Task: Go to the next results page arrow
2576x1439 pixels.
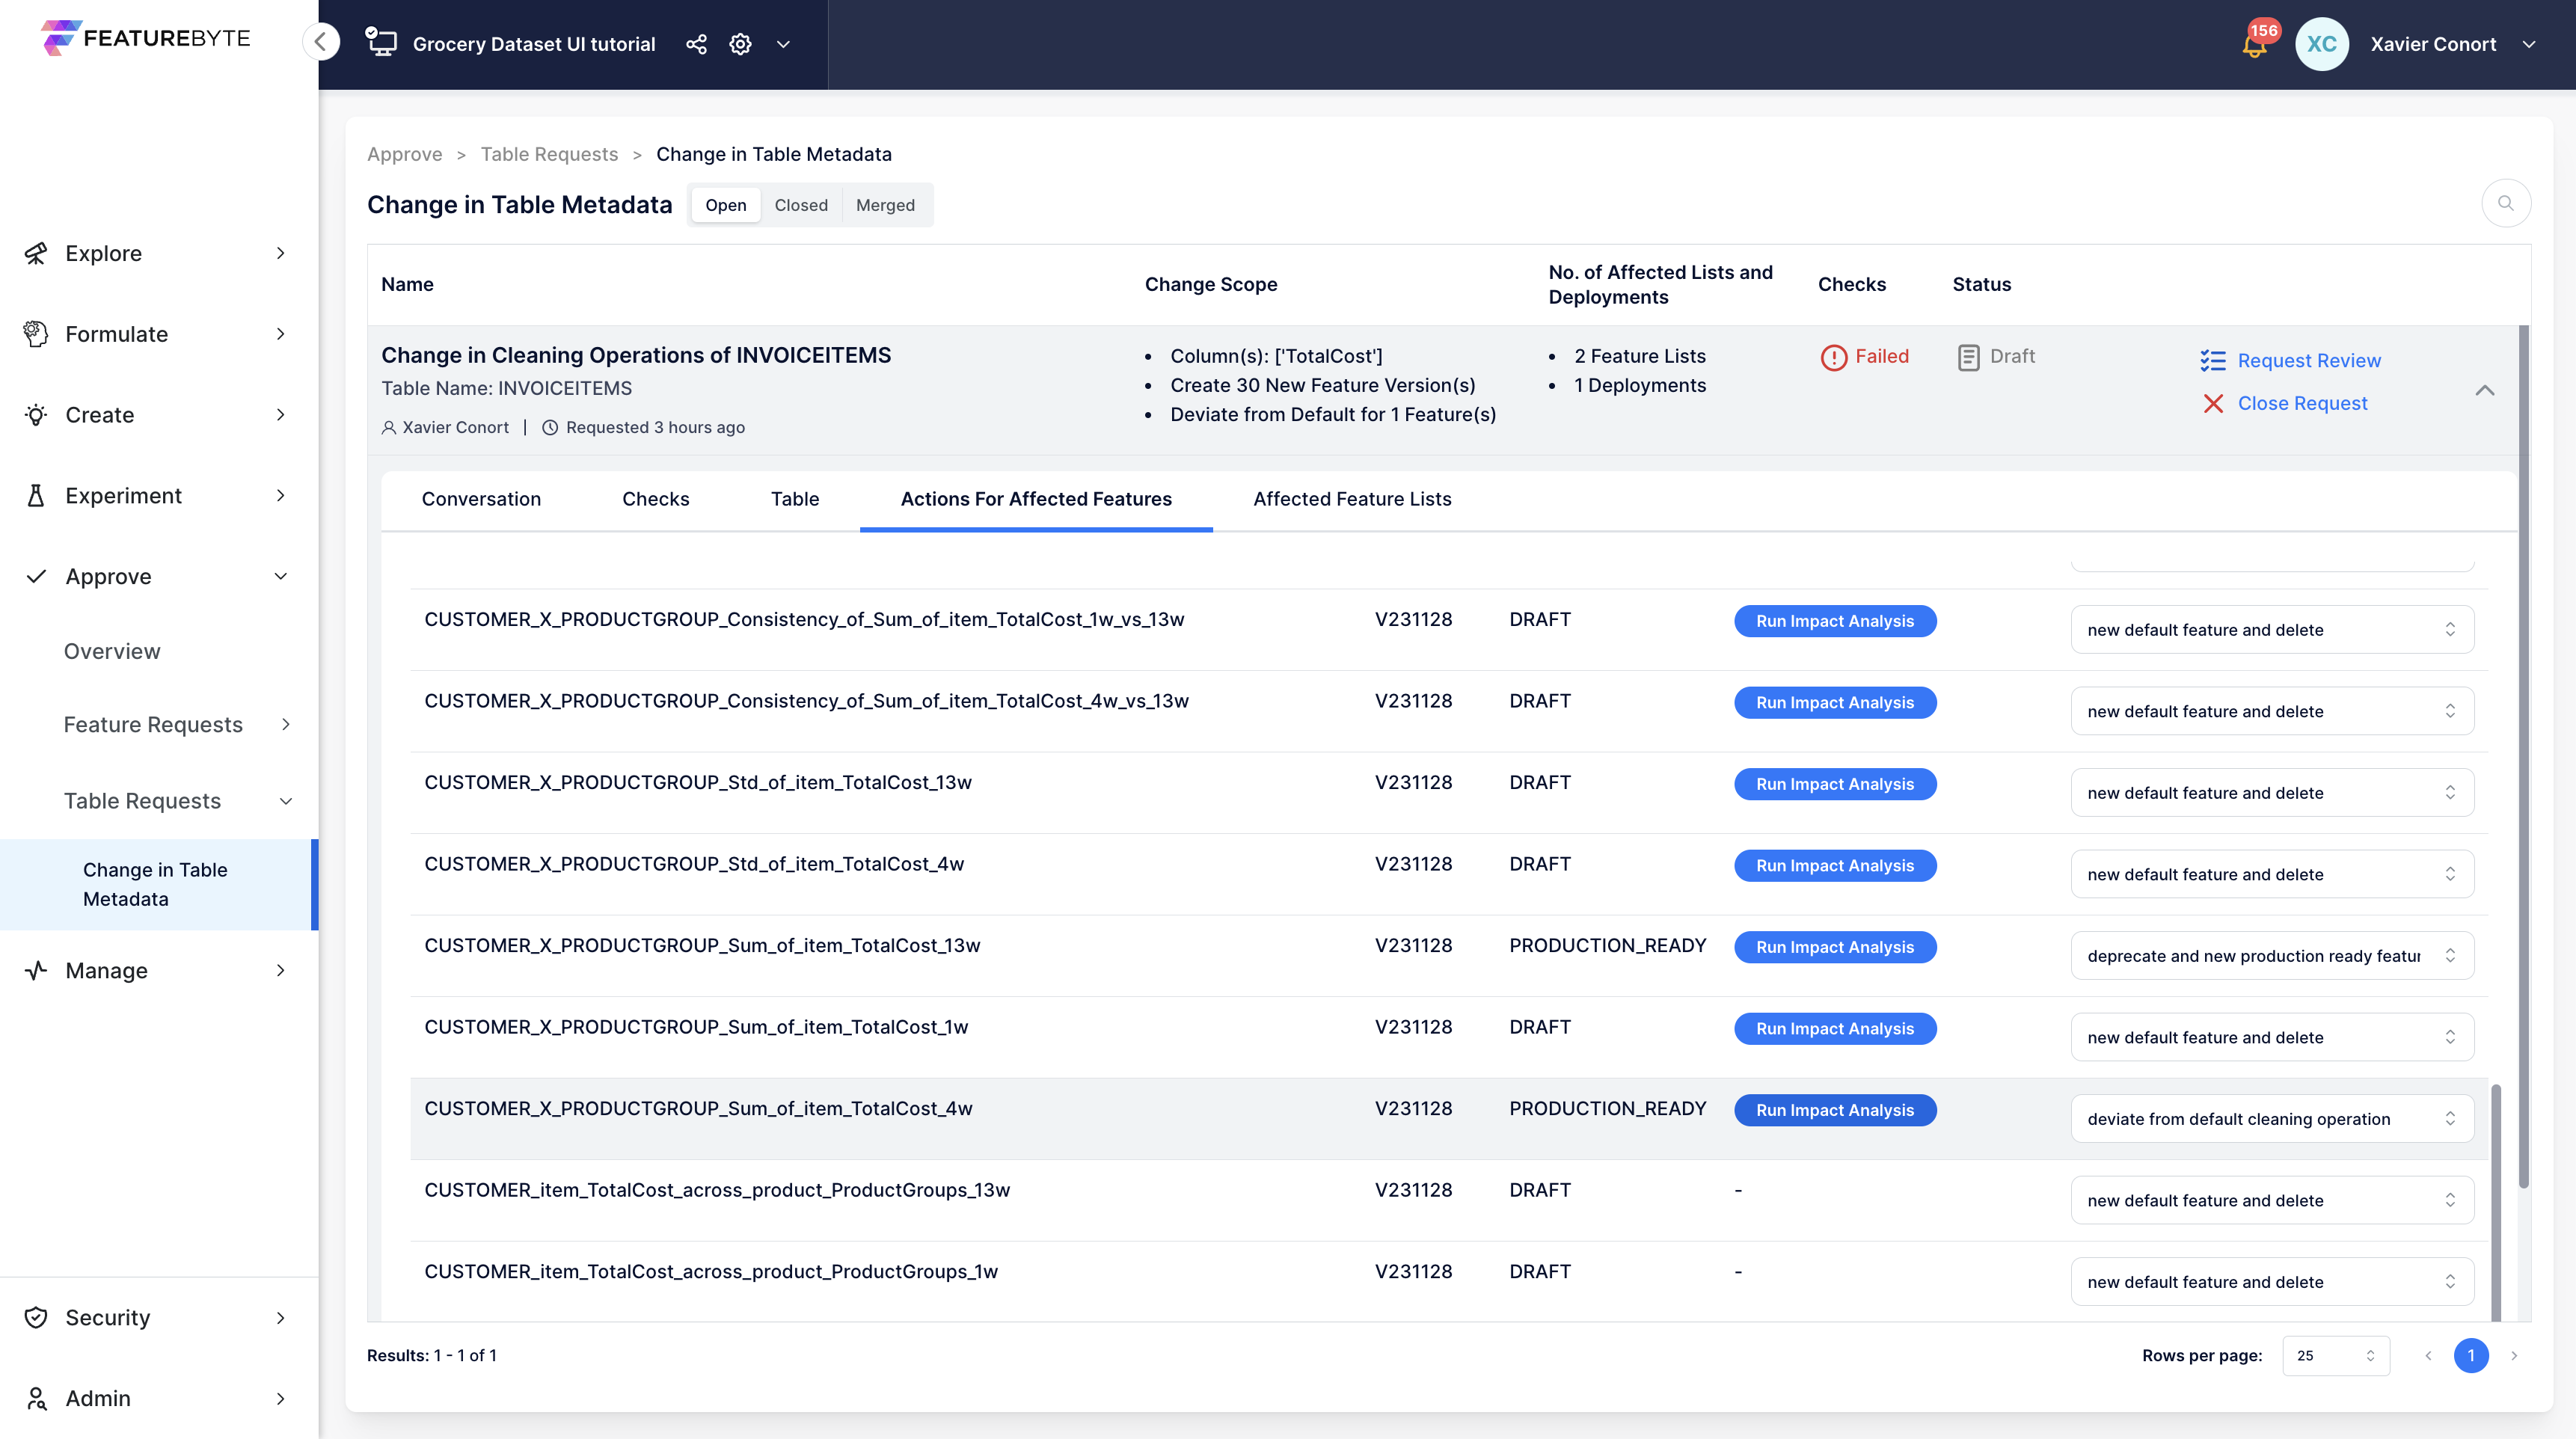Action: pos(2514,1355)
